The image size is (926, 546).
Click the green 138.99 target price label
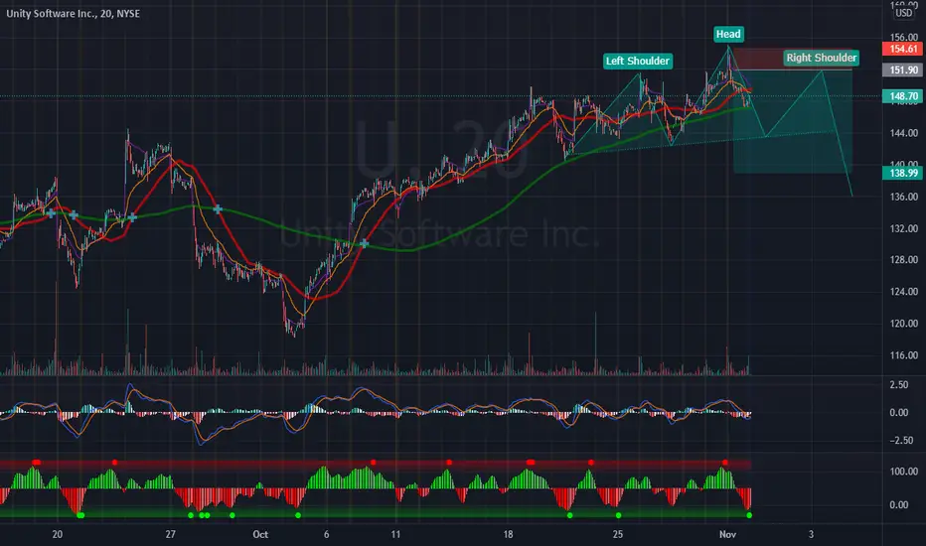(903, 173)
